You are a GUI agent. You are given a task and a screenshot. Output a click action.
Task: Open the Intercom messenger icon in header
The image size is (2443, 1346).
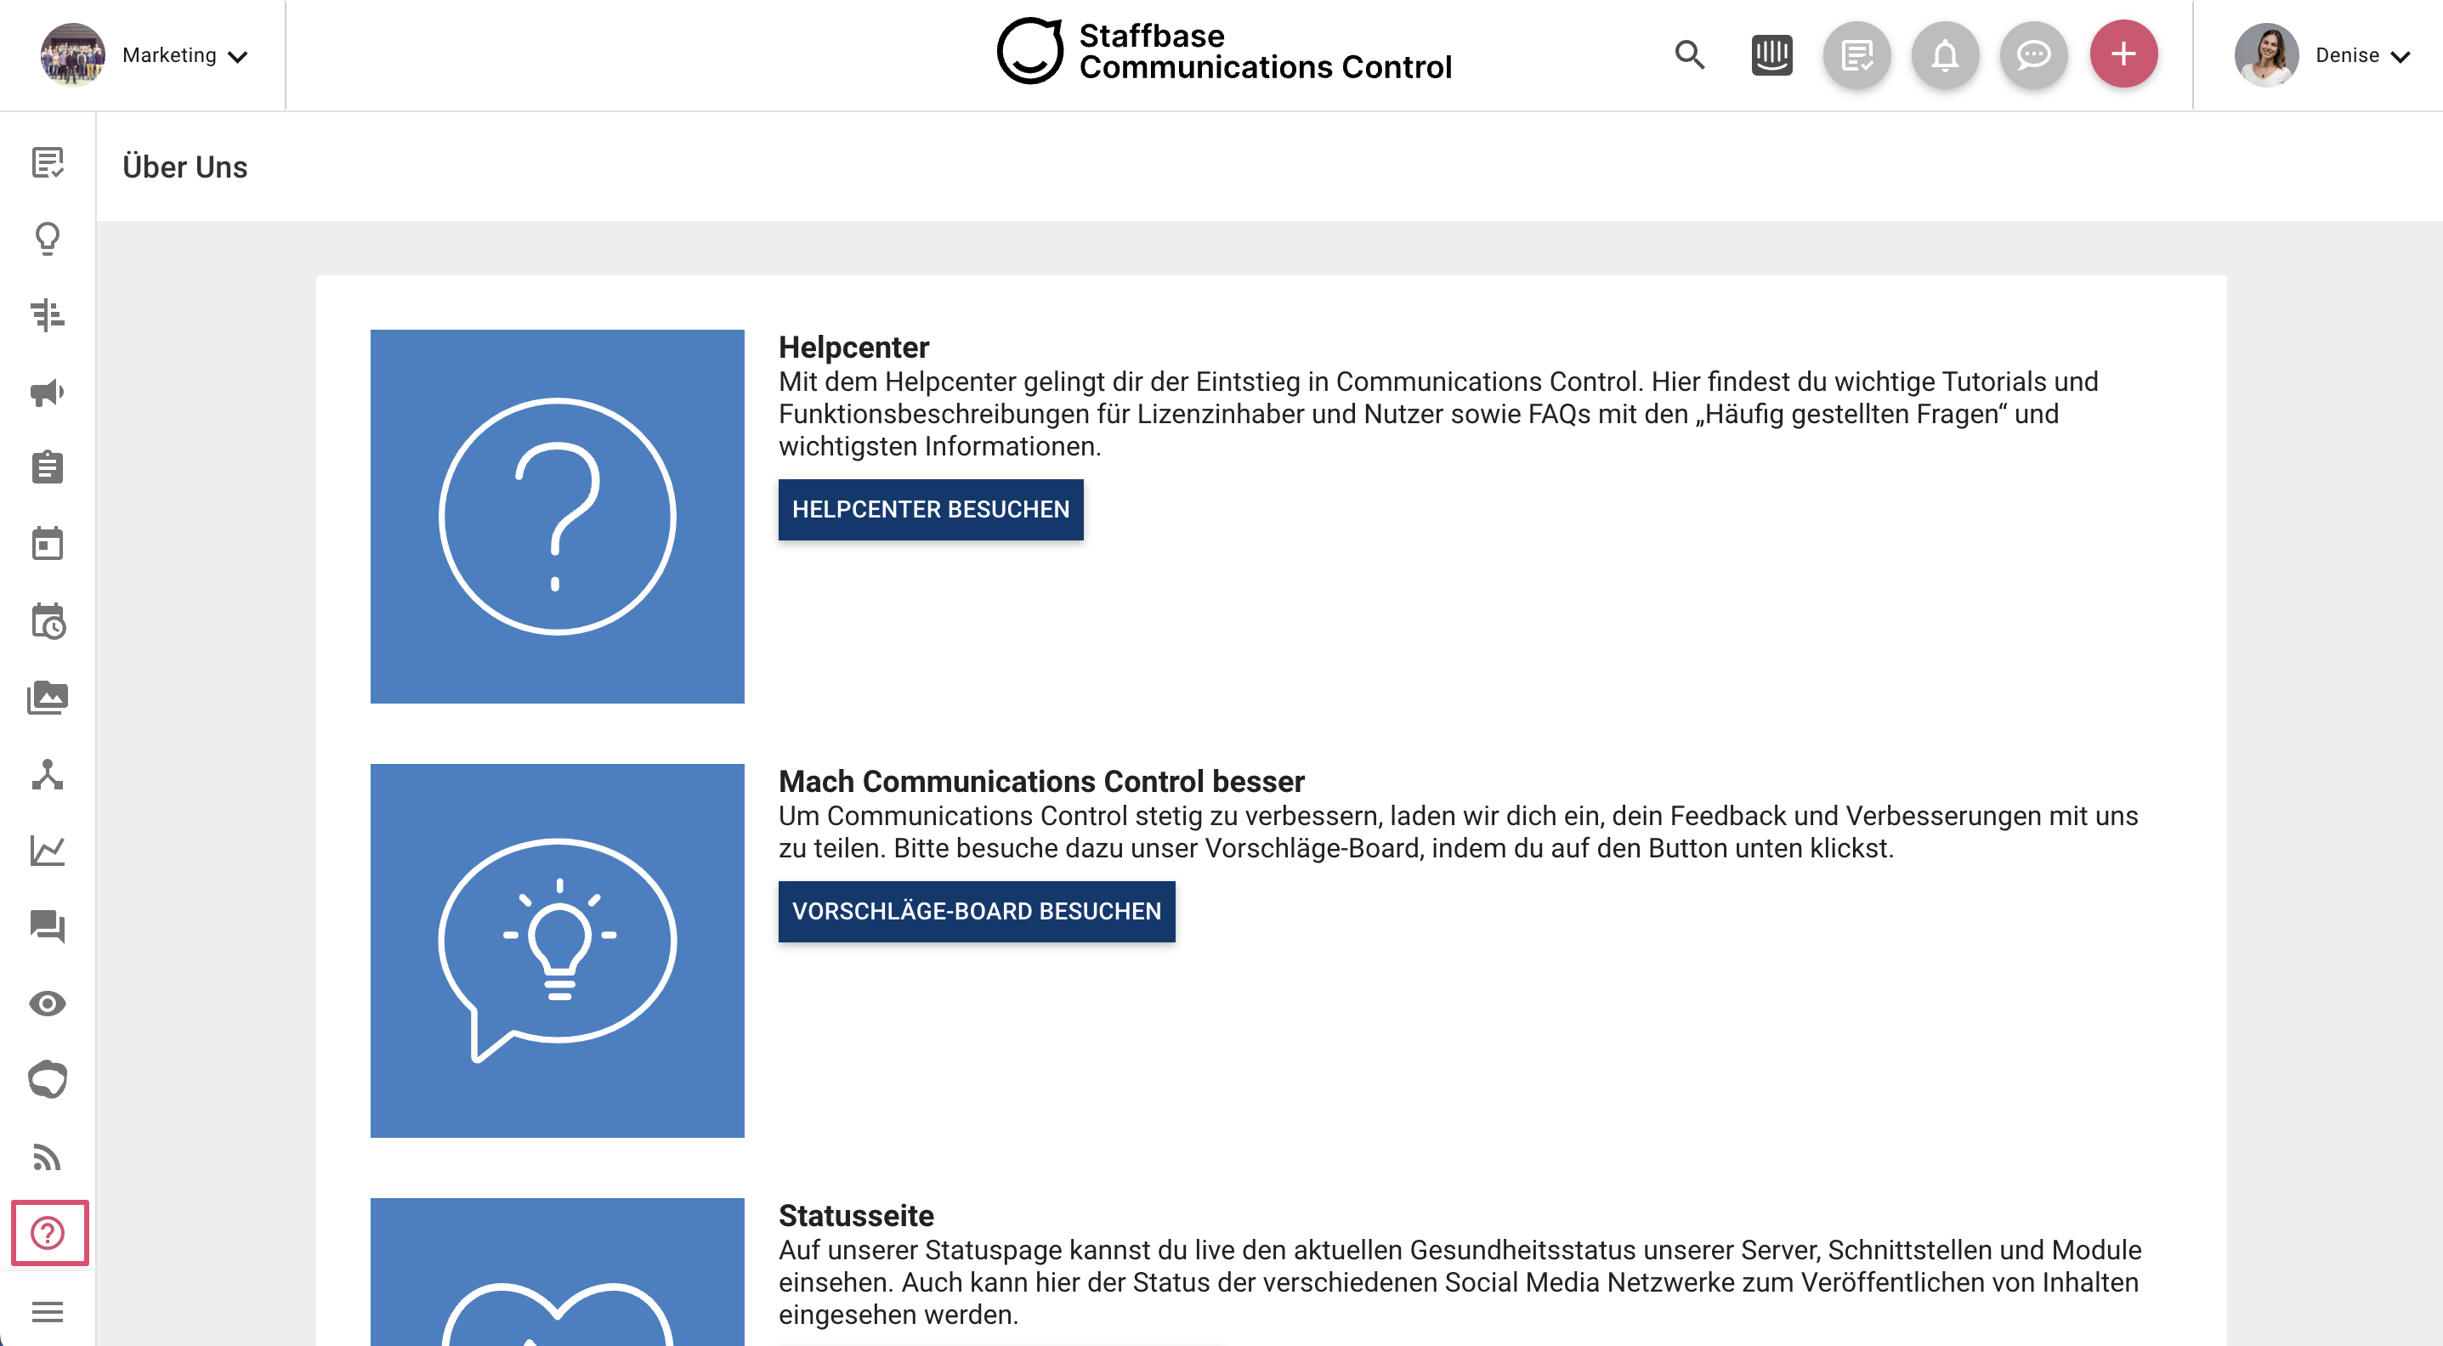pos(1771,55)
